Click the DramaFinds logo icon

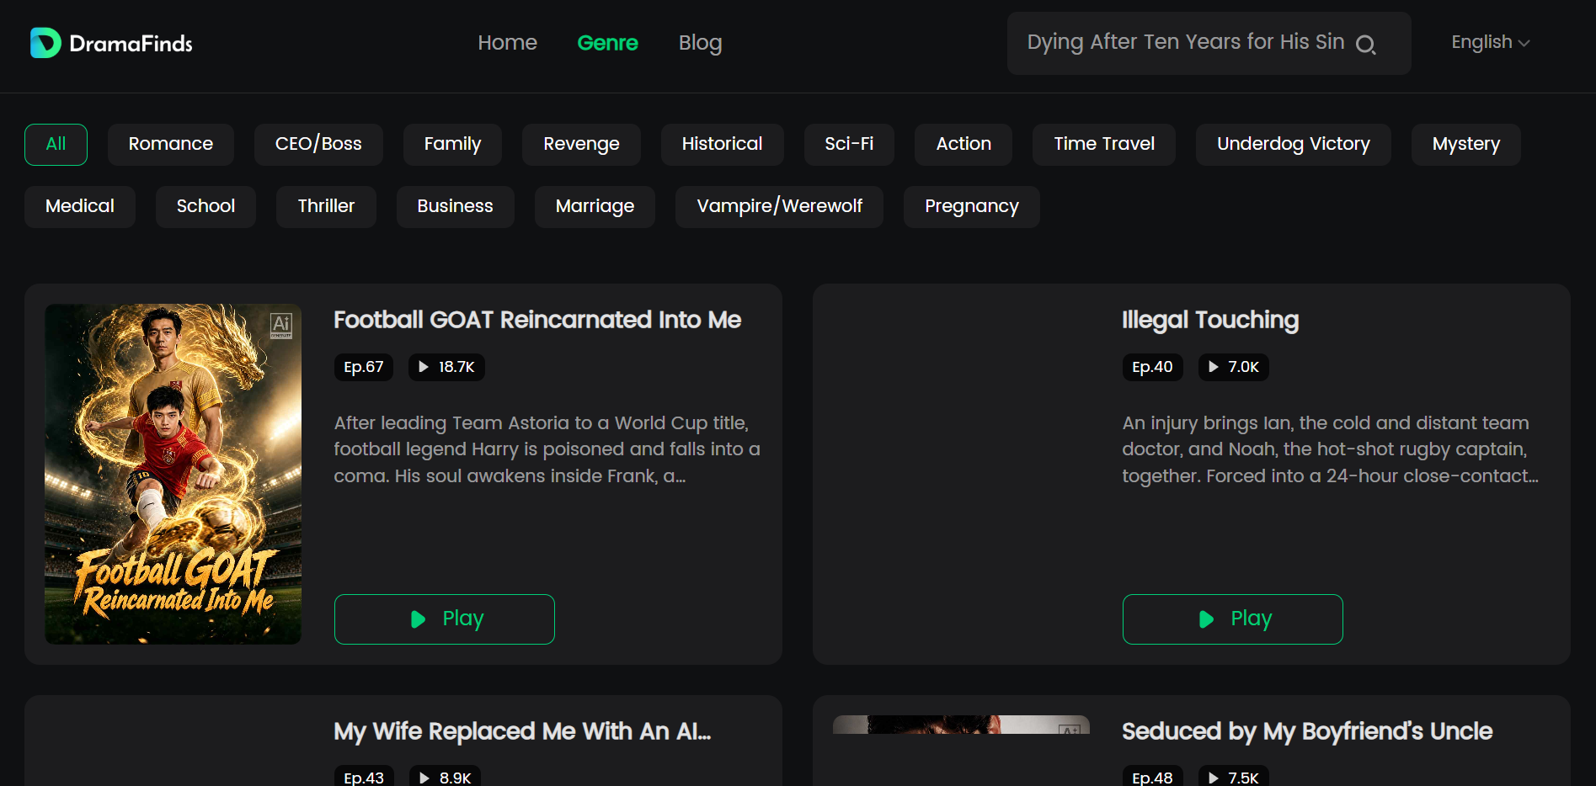click(45, 43)
